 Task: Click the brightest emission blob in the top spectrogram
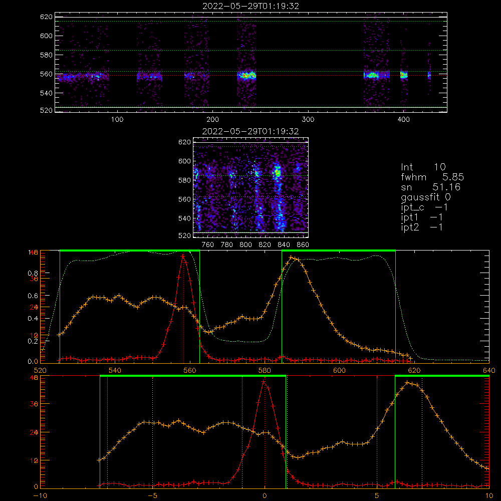(246, 76)
